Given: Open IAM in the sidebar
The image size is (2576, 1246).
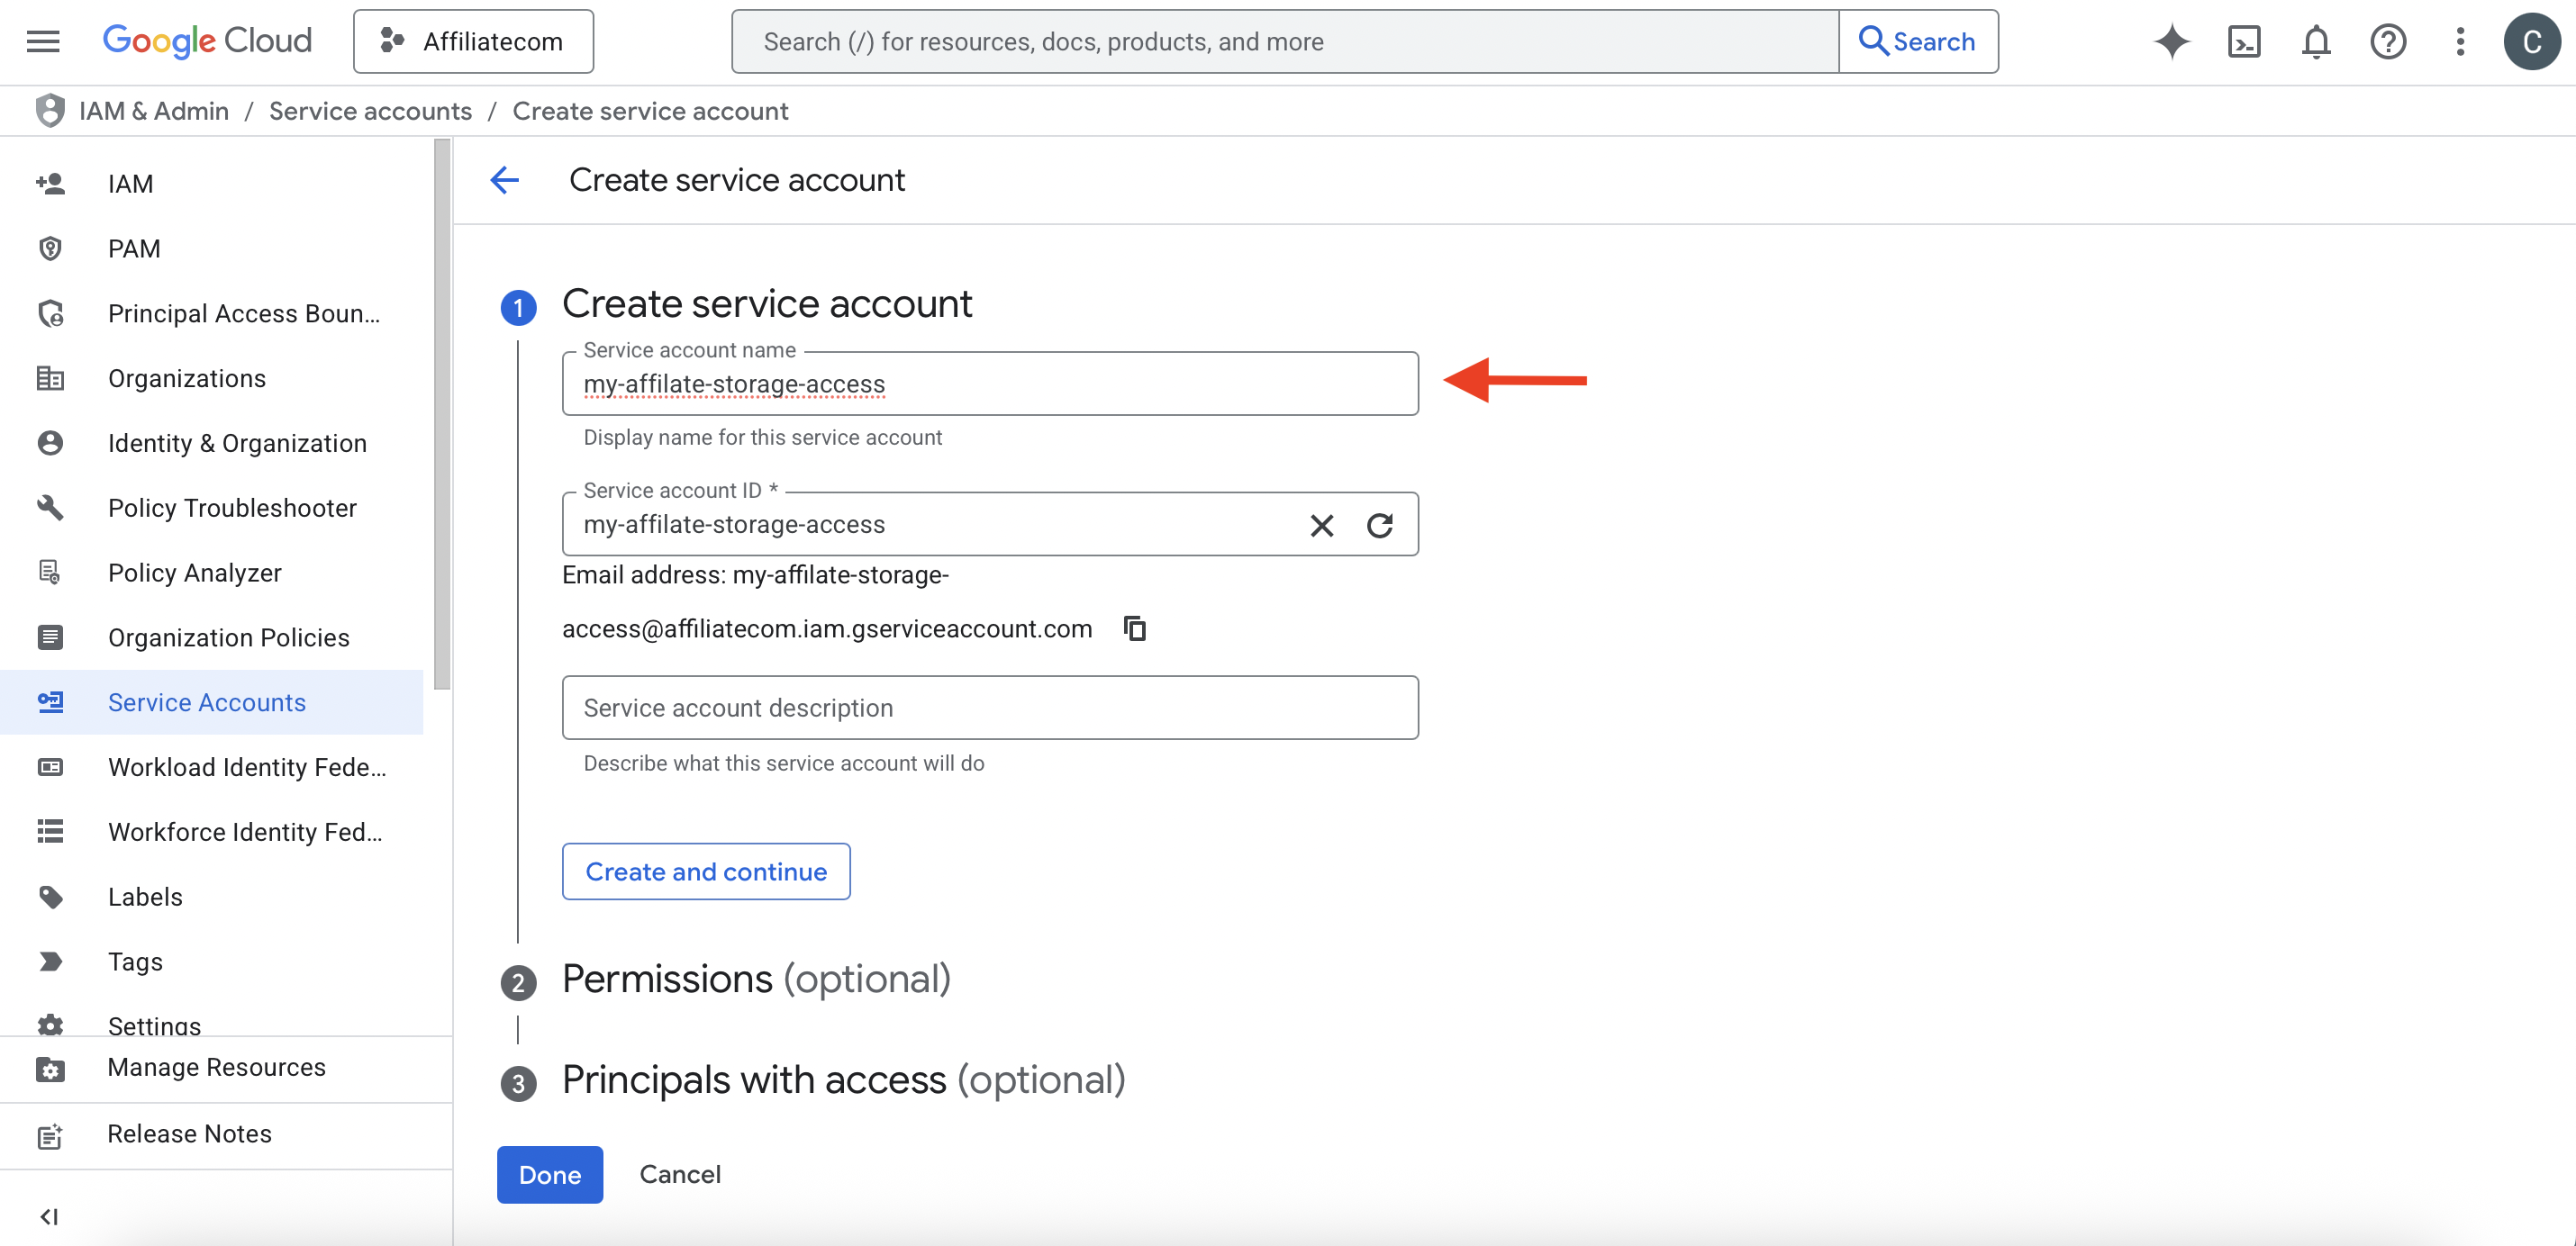Looking at the screenshot, I should (212, 184).
